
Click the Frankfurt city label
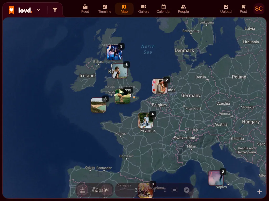193,109
